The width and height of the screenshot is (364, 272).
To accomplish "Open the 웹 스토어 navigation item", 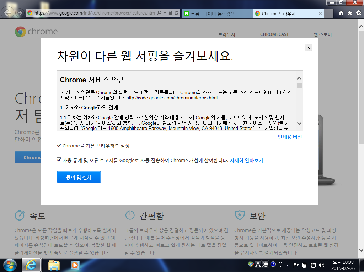I will coord(323,34).
